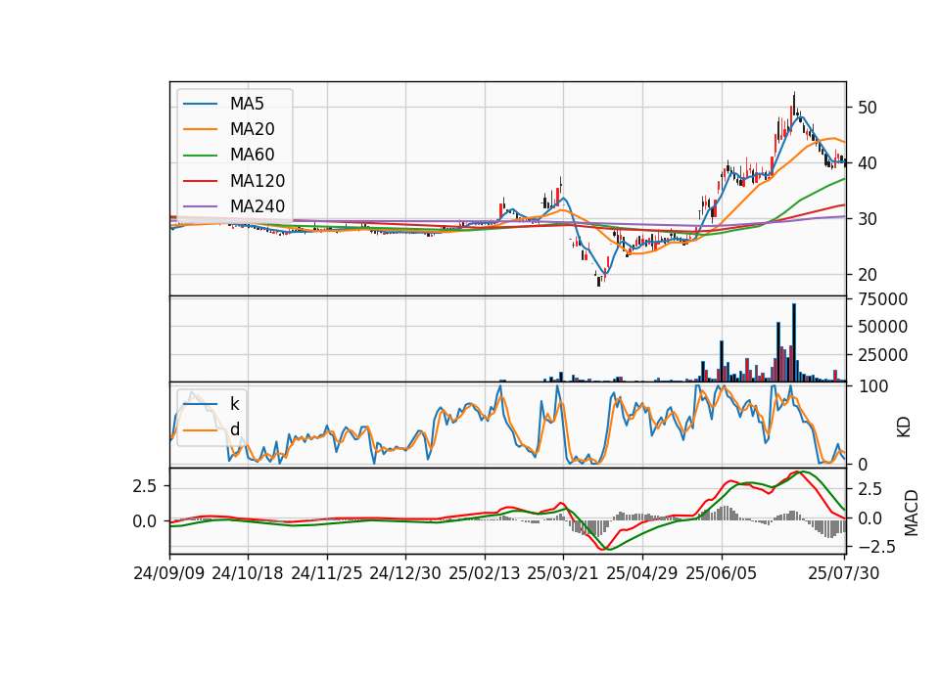
Task: Click the MA20 legend label
Action: pyautogui.click(x=252, y=129)
